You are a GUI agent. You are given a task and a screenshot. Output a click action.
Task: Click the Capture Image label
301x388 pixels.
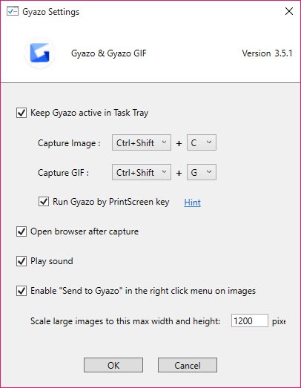[69, 143]
